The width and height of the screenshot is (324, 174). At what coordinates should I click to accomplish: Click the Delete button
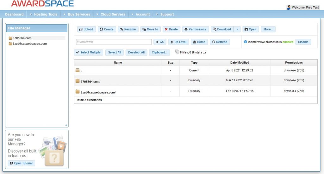point(171,29)
